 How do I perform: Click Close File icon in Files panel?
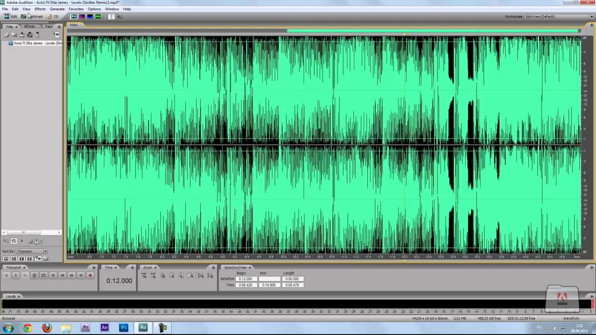pos(14,34)
